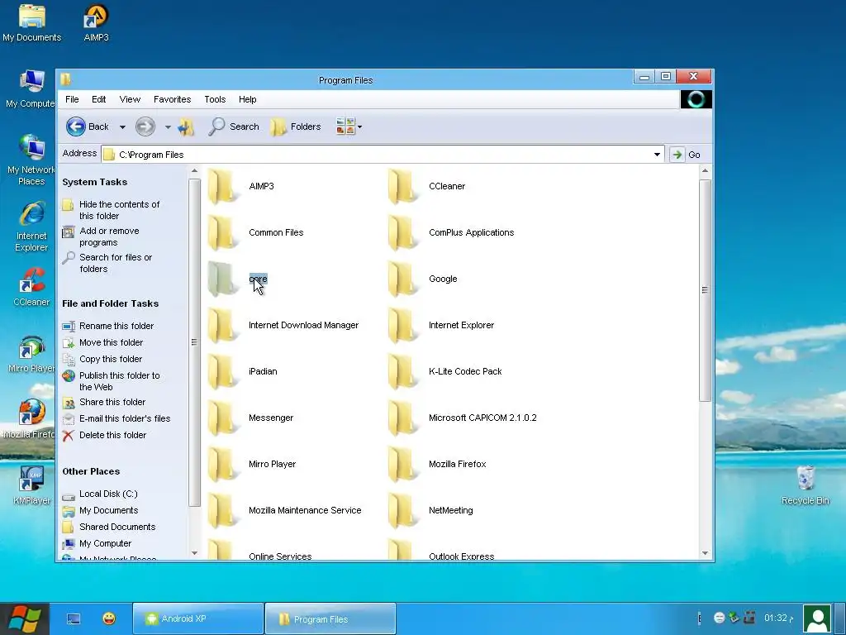Click Share this folder task
This screenshot has width=846, height=635.
click(112, 403)
